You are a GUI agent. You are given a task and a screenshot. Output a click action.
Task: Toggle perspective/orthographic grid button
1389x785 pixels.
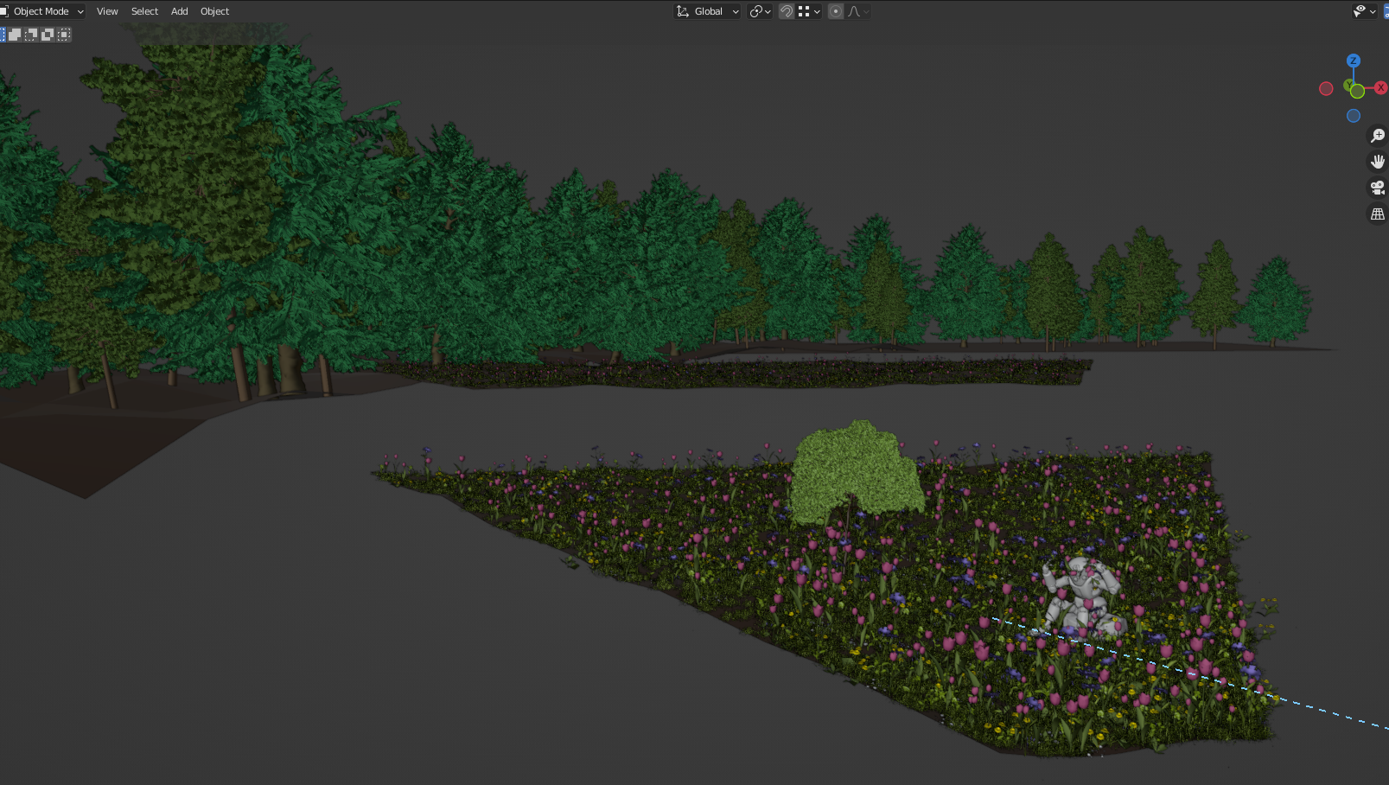(x=1378, y=214)
